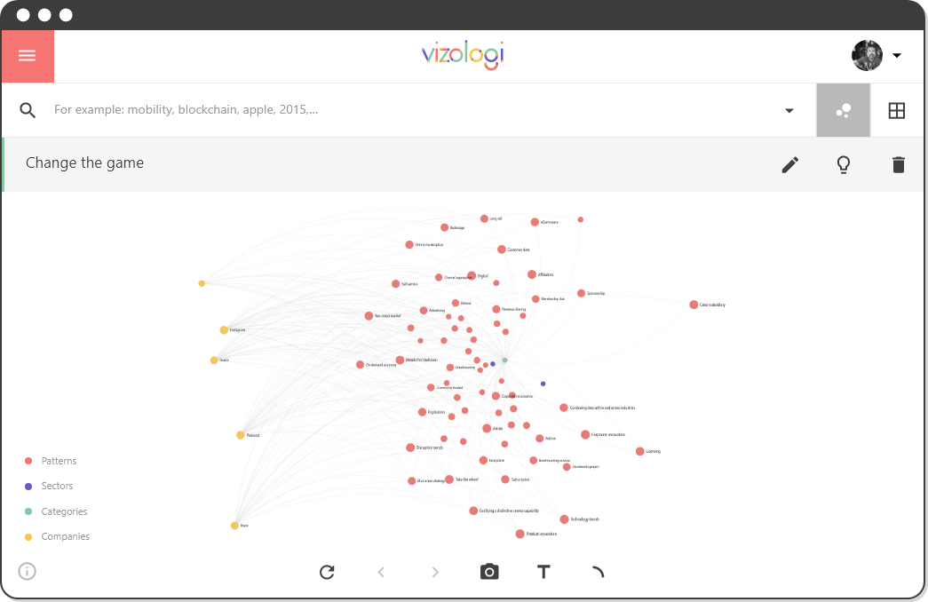Screen dimensions: 928x602
Task: Edit the canvas with pencil icon
Action: pos(790,164)
